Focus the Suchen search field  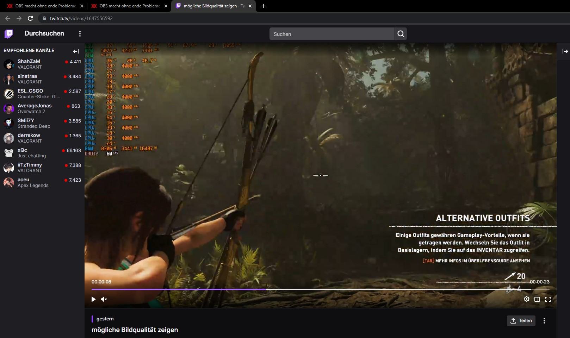332,34
